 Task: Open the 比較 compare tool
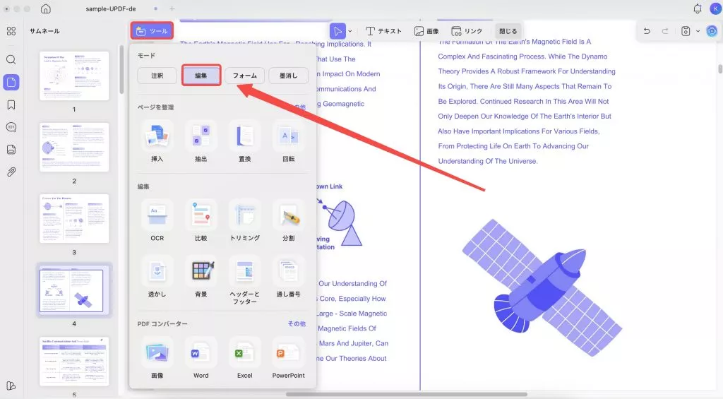click(201, 220)
